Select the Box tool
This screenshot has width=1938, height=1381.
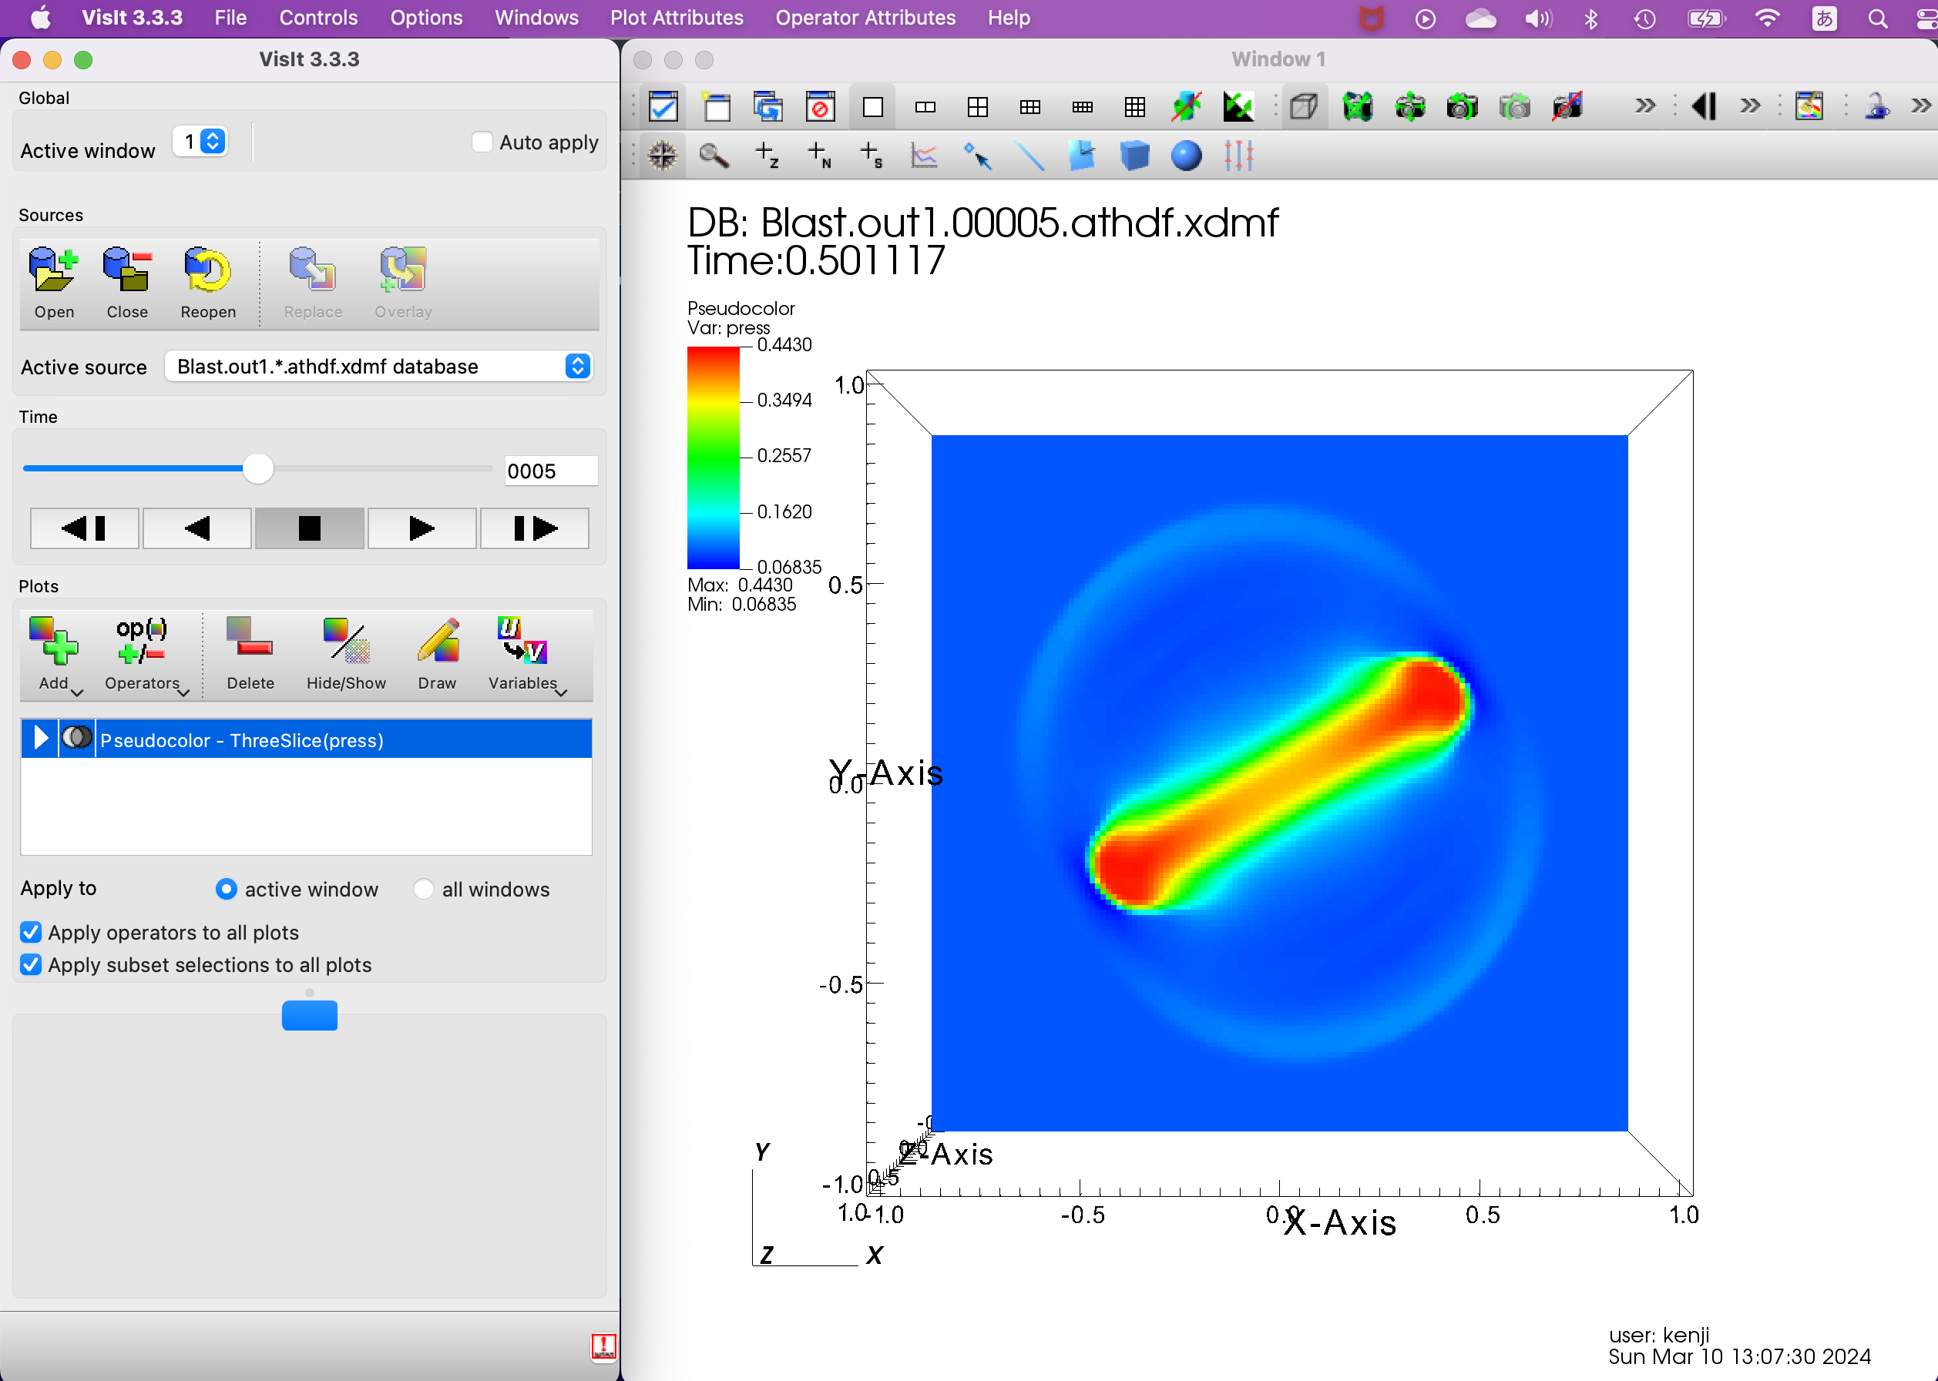pos(1134,156)
